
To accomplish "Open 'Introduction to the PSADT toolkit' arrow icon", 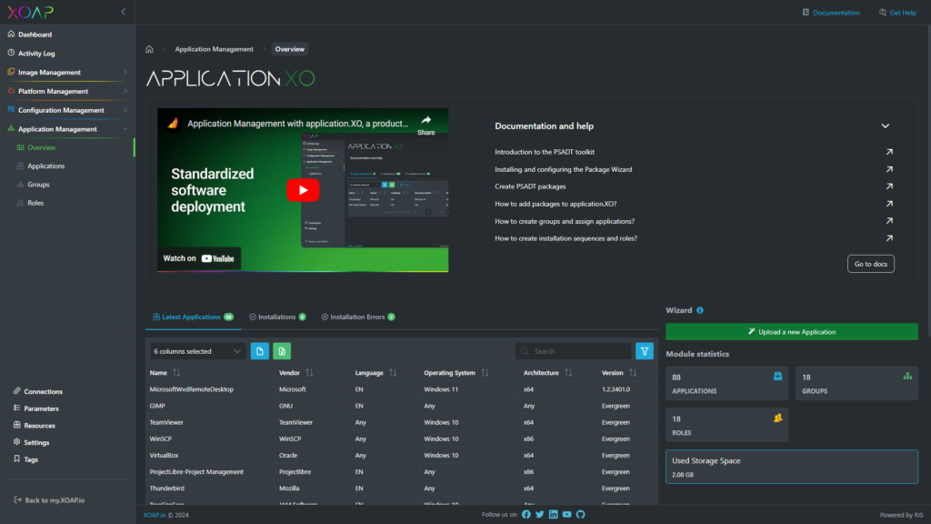I will (889, 152).
